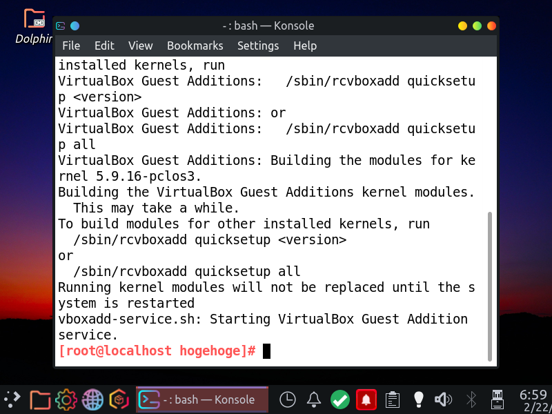
Task: Click text "This may take a while."
Action: click(157, 208)
